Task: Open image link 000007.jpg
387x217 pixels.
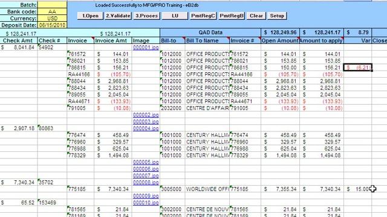Action: (x=146, y=175)
